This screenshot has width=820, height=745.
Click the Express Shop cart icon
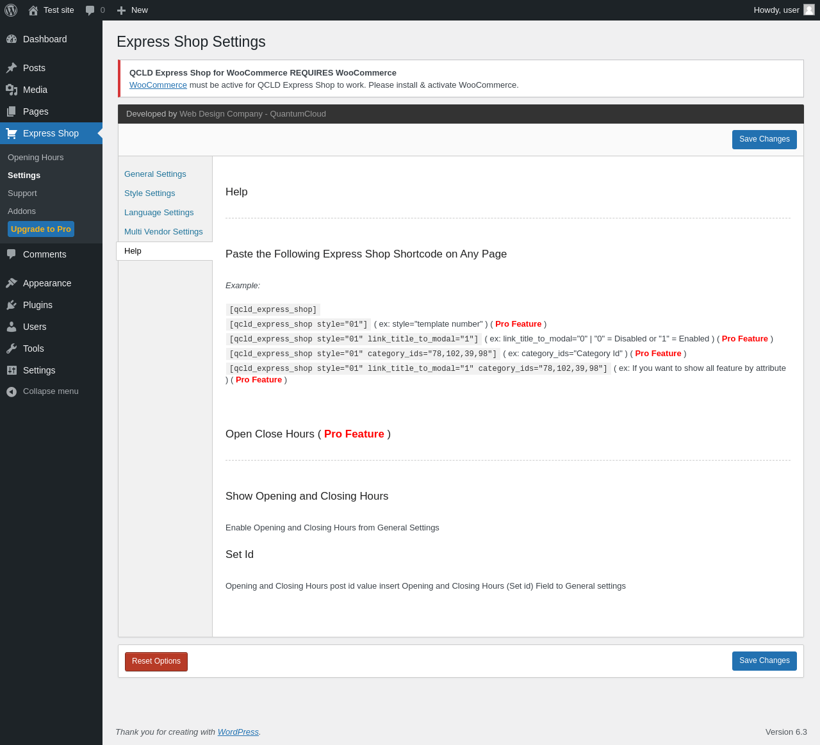[12, 133]
